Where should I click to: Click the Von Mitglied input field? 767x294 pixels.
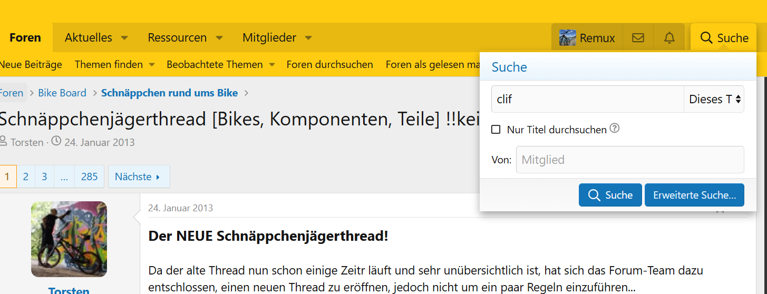(x=630, y=160)
